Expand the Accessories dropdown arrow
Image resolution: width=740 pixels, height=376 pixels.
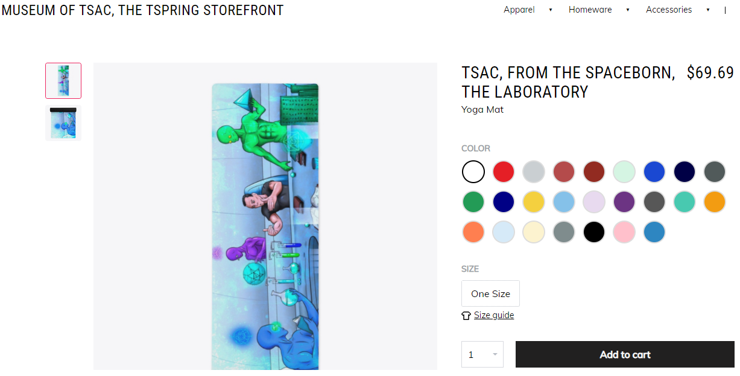click(x=708, y=10)
